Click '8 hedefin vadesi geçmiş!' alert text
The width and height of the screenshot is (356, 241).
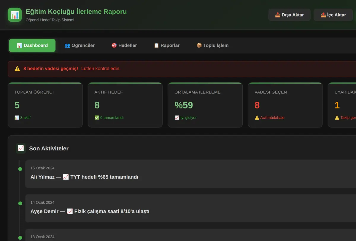coord(51,69)
